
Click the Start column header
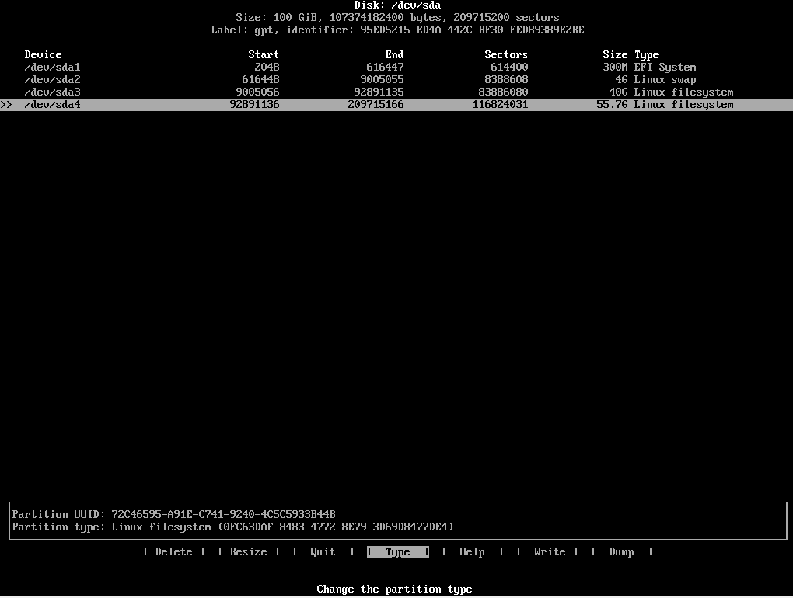264,55
